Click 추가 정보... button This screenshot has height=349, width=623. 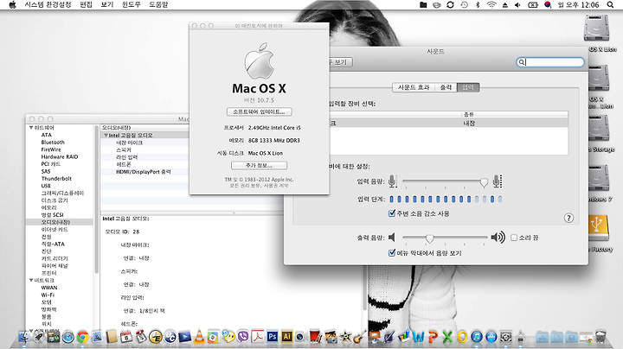pyautogui.click(x=259, y=165)
